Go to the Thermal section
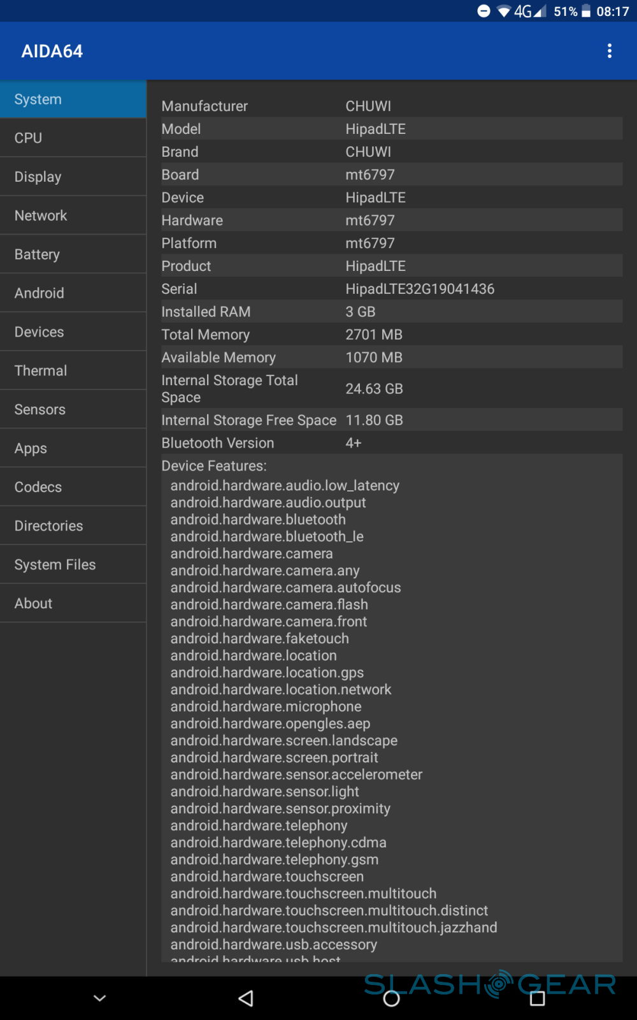Image resolution: width=637 pixels, height=1020 pixels. click(x=73, y=370)
